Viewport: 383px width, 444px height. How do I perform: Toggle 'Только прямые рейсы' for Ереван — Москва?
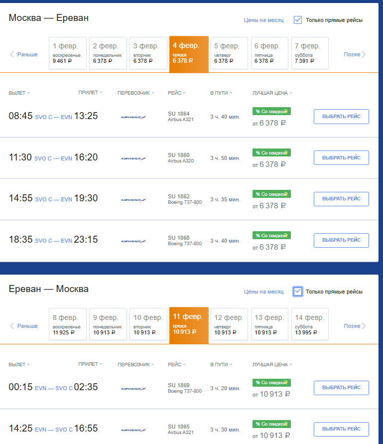[x=298, y=292]
